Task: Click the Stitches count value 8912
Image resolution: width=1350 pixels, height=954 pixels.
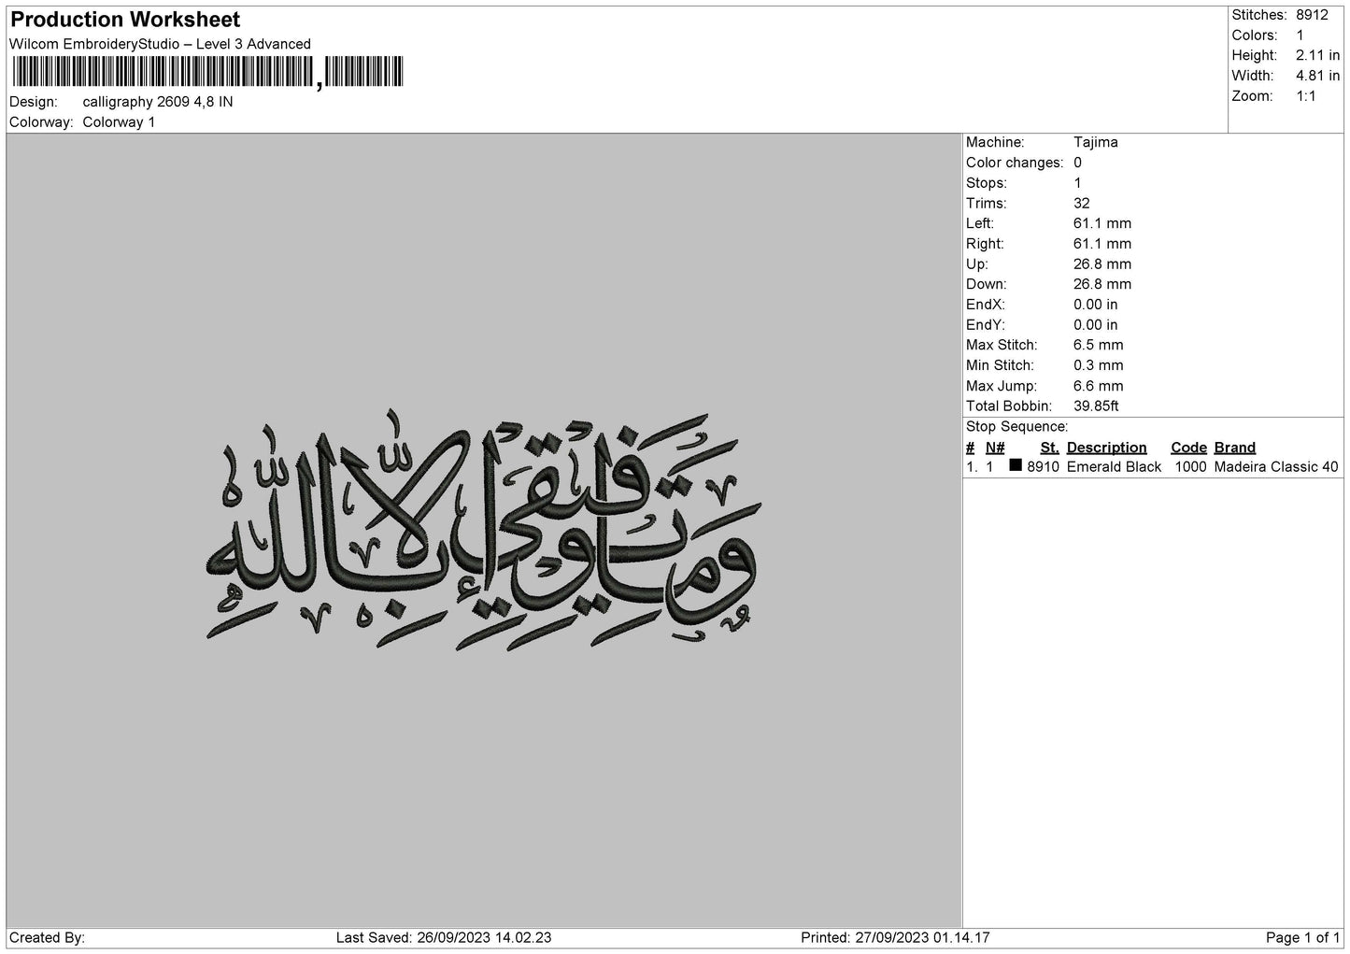Action: 1312,15
